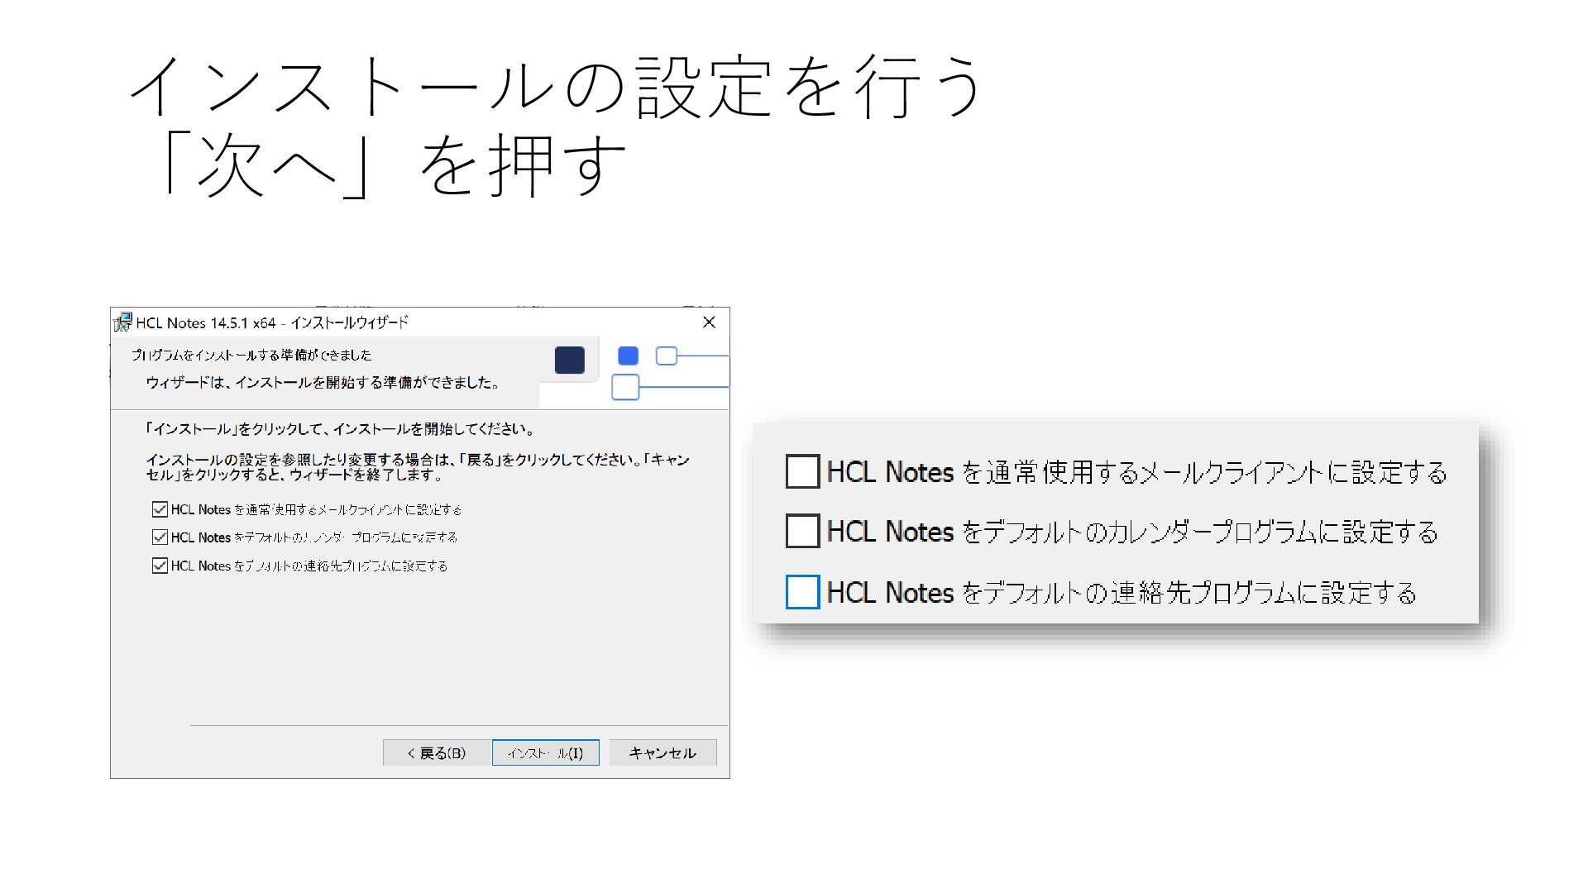Click the HCL Notes installer icon in title bar
This screenshot has width=1588, height=893.
tap(123, 322)
